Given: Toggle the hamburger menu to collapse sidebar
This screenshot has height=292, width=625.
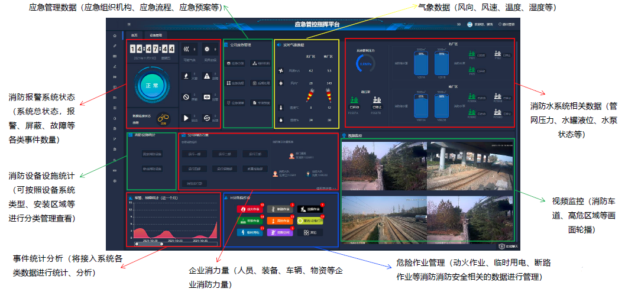Looking at the screenshot, I should [129, 25].
